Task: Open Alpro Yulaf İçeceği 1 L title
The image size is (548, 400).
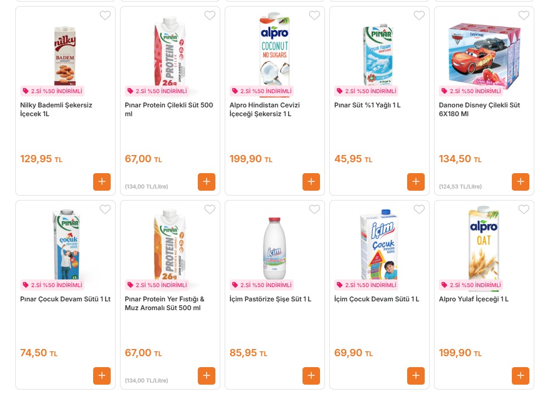Action: click(473, 299)
